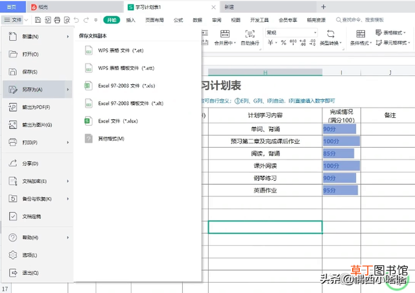Choose 输出为PDF(F) option

click(38, 107)
